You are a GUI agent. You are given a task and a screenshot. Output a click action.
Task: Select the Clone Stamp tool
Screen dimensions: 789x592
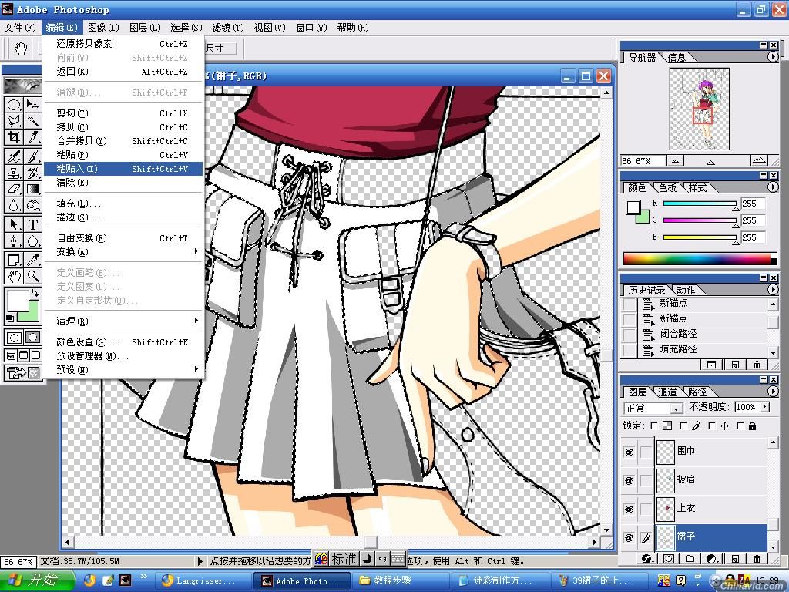coord(14,173)
